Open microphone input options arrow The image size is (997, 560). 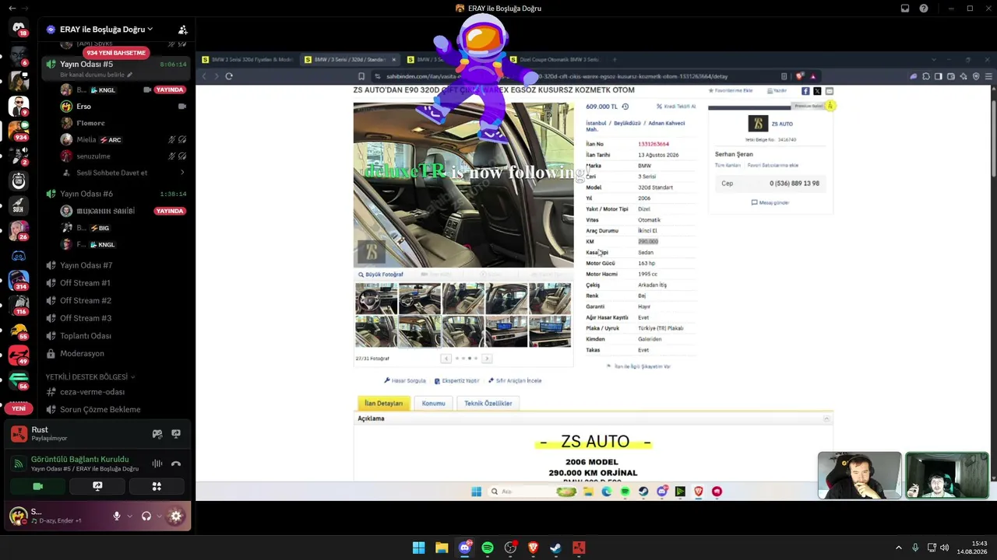pos(129,516)
